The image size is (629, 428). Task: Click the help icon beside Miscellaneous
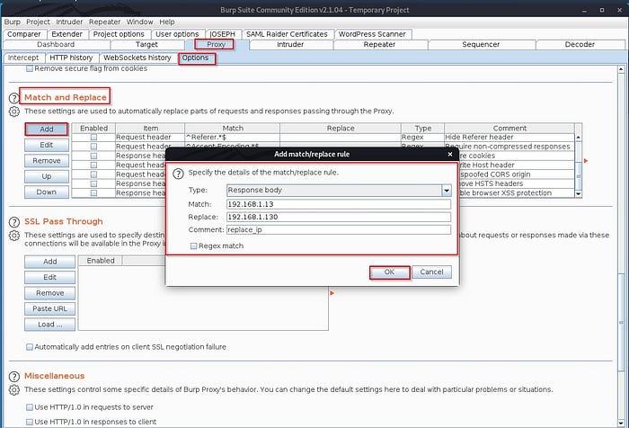(13, 376)
